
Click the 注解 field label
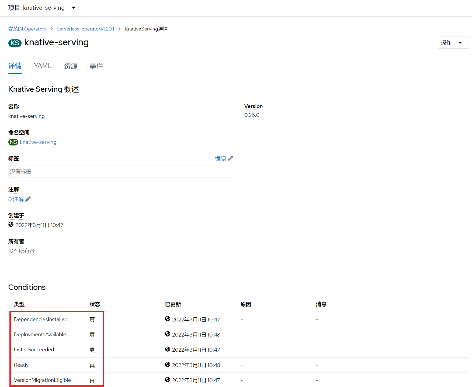click(13, 190)
